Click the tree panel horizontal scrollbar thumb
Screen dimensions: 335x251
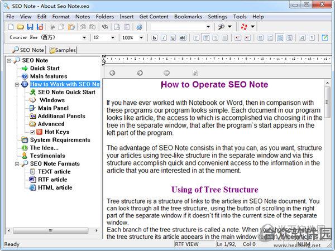click(x=50, y=230)
